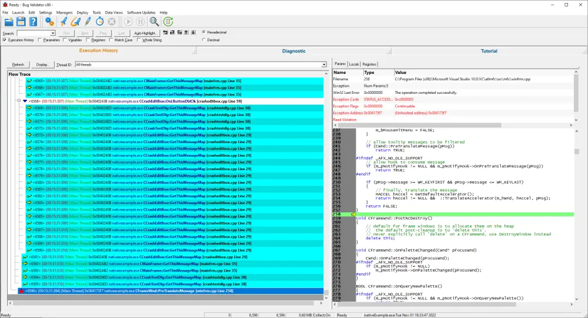The width and height of the screenshot is (588, 318).
Task: Click the Flow Trace horizontal scrollbar
Action: [x=166, y=303]
